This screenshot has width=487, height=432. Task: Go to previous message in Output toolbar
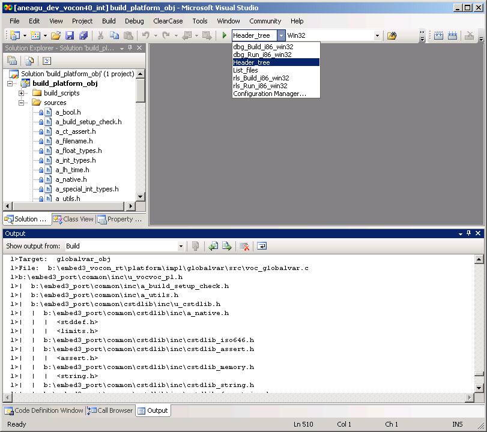click(213, 246)
